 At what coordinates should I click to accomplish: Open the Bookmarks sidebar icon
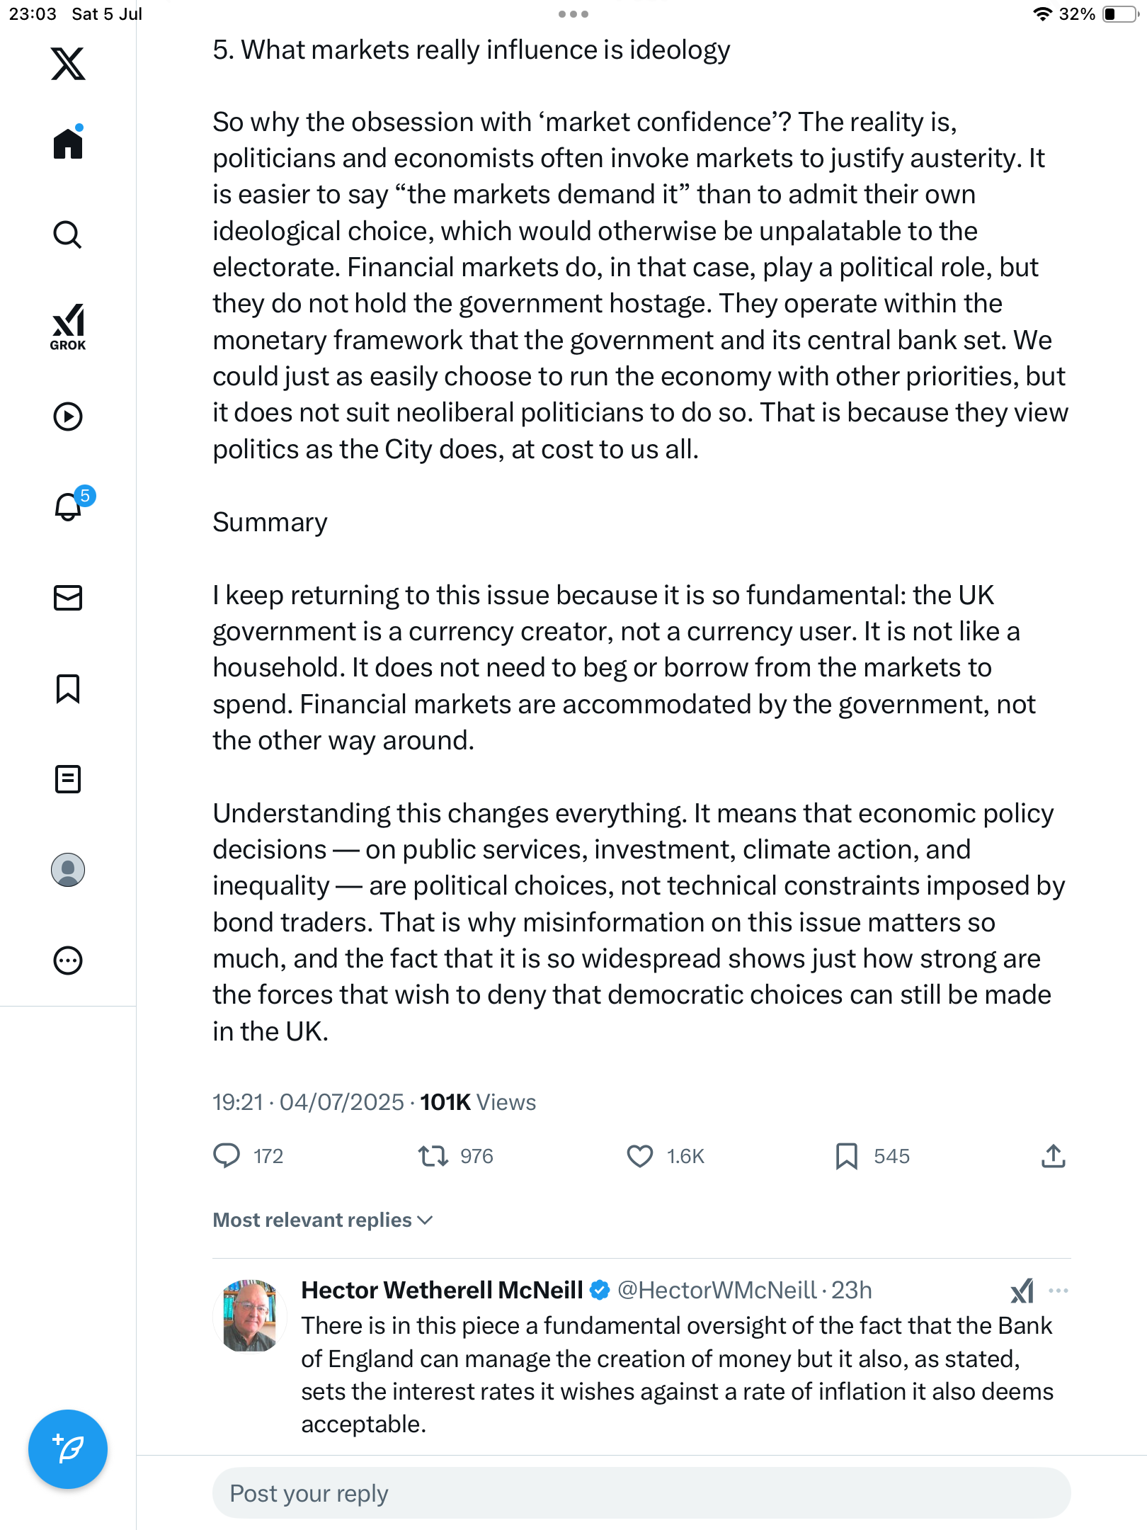68,688
